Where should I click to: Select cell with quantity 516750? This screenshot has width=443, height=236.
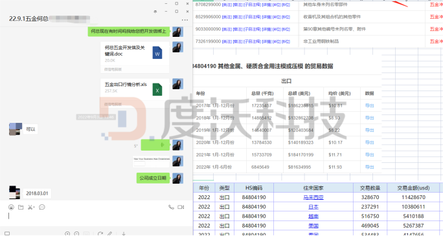(370, 216)
